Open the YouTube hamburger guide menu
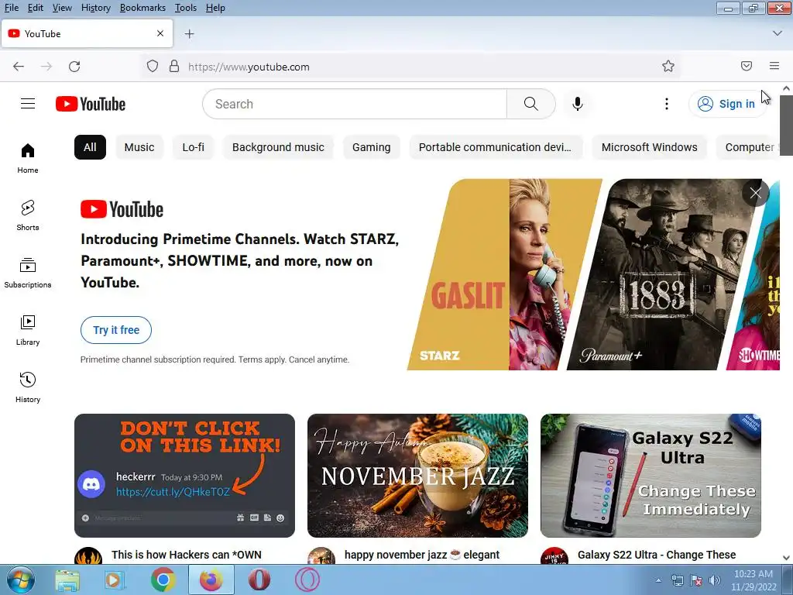Viewport: 793px width, 595px height. (x=28, y=104)
